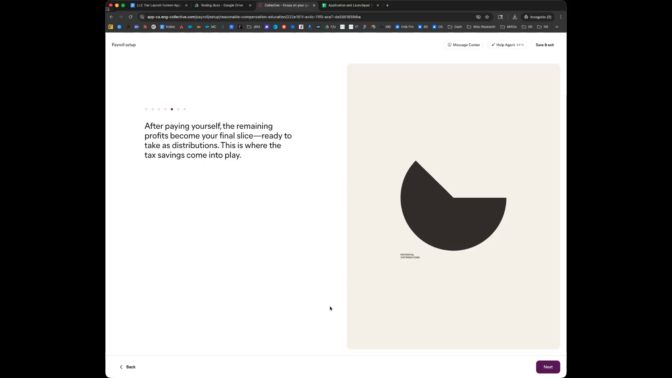Viewport: 672px width, 378px height.
Task: Click the site info icon in the address bar
Action: (x=142, y=17)
